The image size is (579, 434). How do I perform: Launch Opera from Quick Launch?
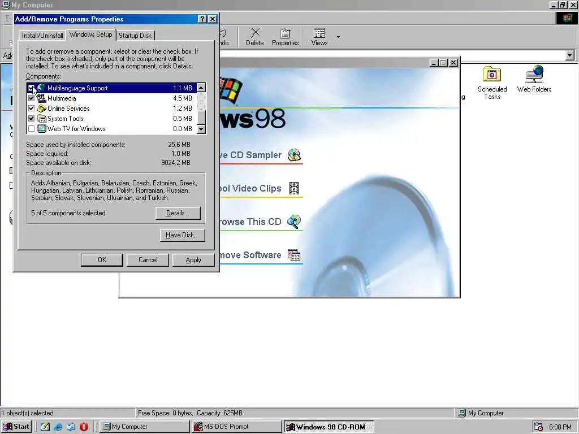84,427
